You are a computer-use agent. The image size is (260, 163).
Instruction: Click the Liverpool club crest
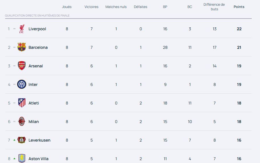tap(22, 29)
